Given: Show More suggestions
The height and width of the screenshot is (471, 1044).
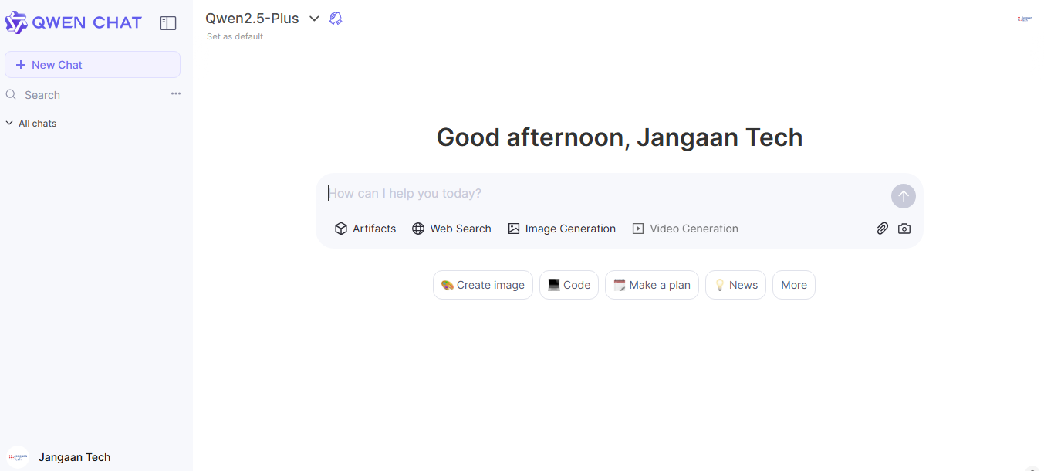Looking at the screenshot, I should pos(794,285).
